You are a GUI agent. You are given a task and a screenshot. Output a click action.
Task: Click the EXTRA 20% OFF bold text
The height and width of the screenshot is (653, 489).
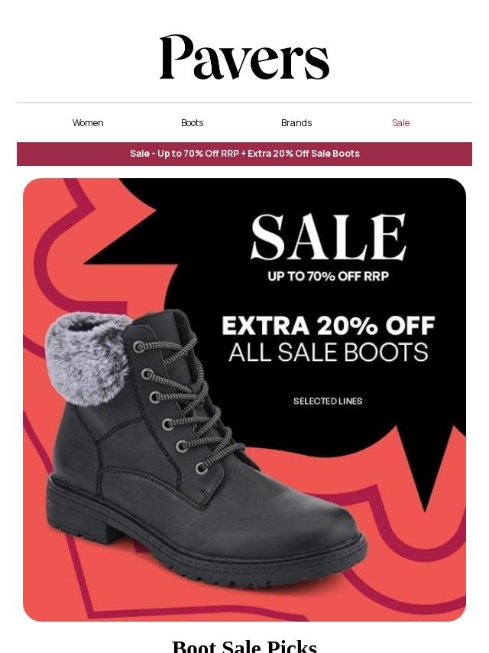click(329, 325)
